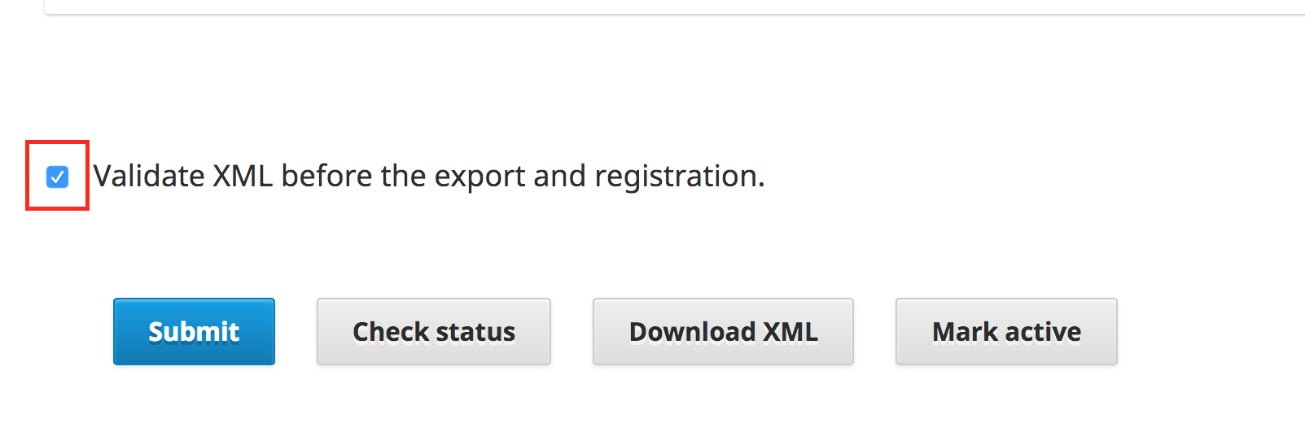This screenshot has width=1305, height=432.
Task: Download the XML file
Action: [723, 332]
